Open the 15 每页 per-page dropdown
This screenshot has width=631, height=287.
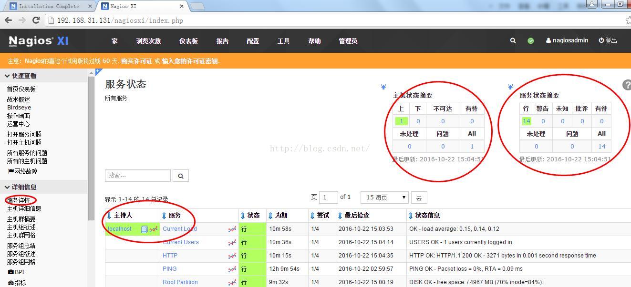(385, 198)
